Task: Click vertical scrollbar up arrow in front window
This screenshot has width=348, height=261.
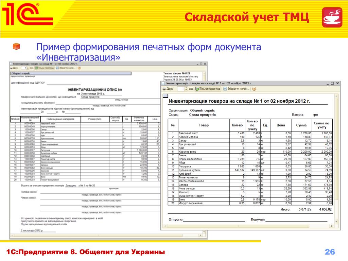Action: pos(336,96)
